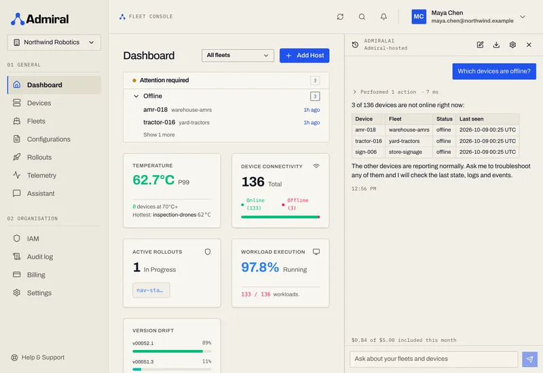Screen dimensions: 543x373
Task: Open search with the magnifier icon
Action: click(362, 16)
